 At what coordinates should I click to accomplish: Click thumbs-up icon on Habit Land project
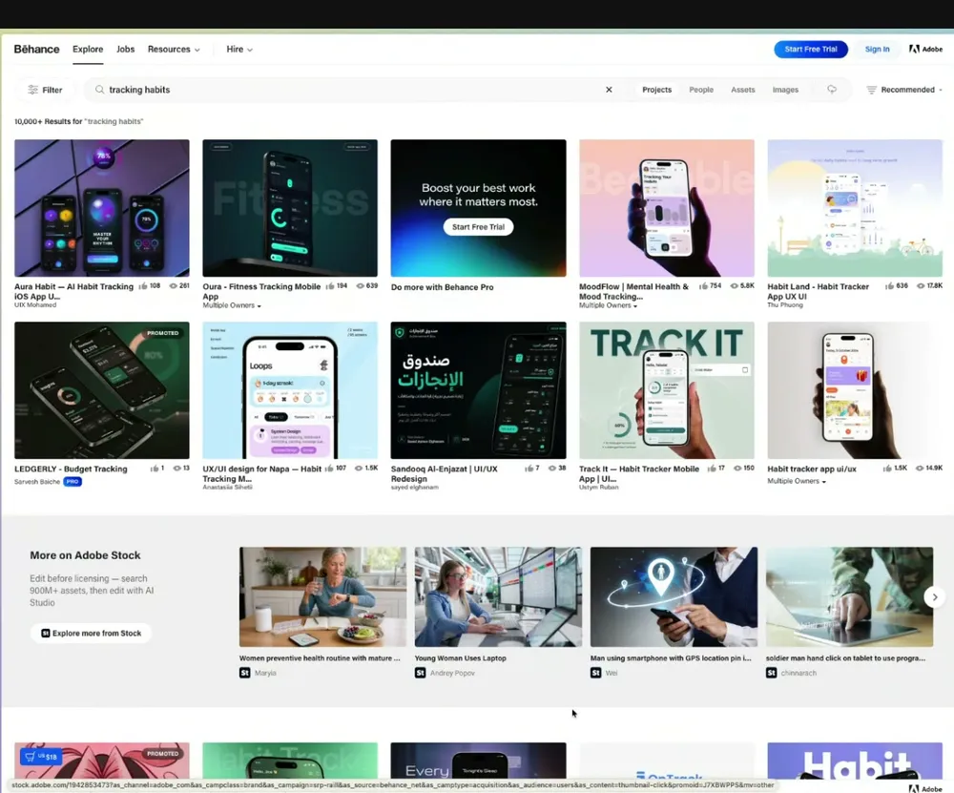point(890,286)
